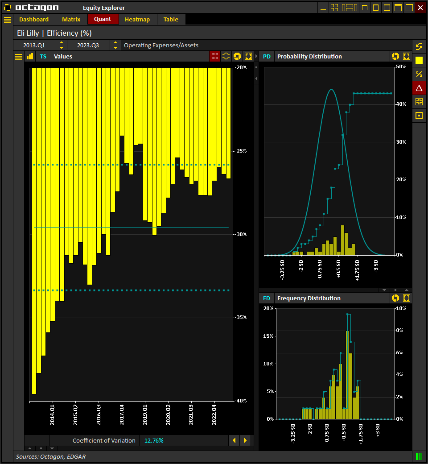This screenshot has width=428, height=464.
Task: Click the square splitter handle above Frequency Distribution
Action: point(395,290)
